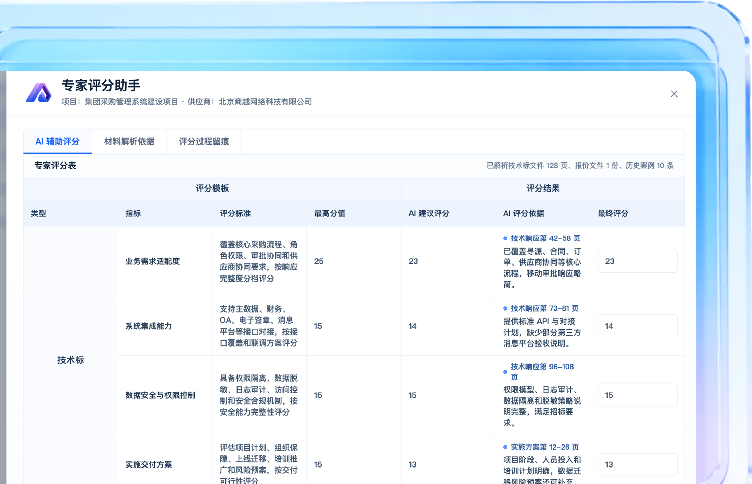
Task: Open the 评分过程留痕 tab
Action: pos(204,142)
